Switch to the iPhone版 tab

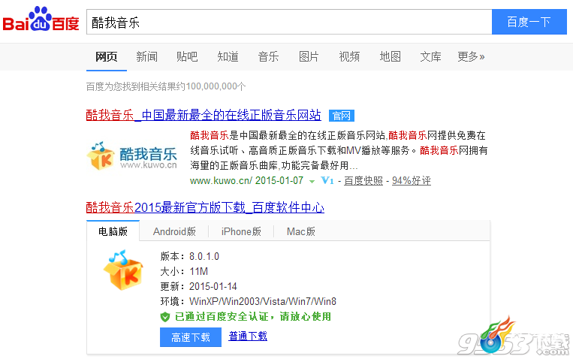tap(241, 231)
